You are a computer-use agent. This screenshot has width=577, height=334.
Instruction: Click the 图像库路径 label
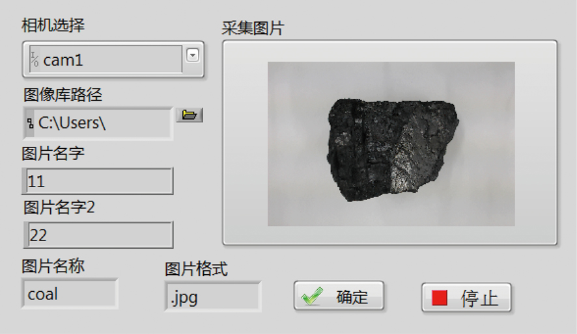[x=63, y=95]
